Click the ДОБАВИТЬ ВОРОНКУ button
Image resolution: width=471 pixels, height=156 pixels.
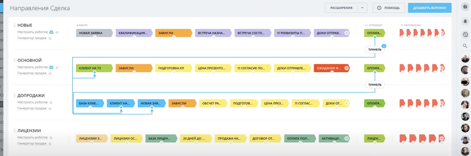(429, 8)
